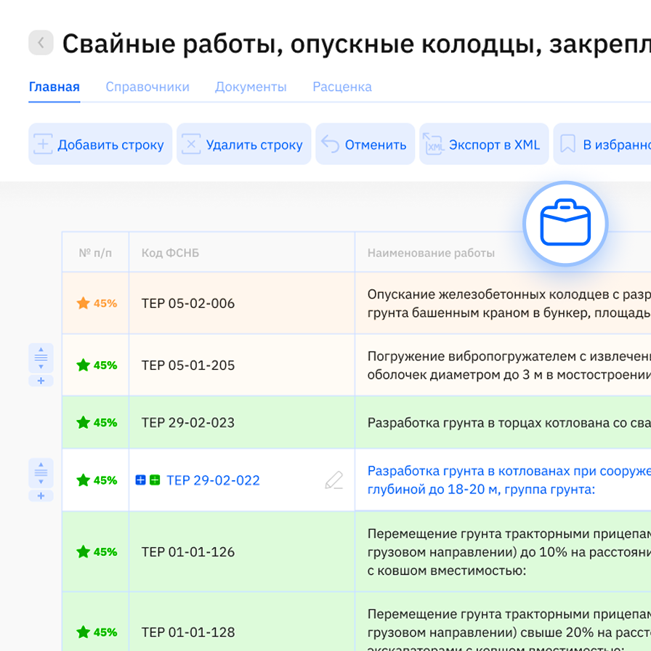Click the back arrow beside the page title
651x651 pixels.
pos(41,42)
